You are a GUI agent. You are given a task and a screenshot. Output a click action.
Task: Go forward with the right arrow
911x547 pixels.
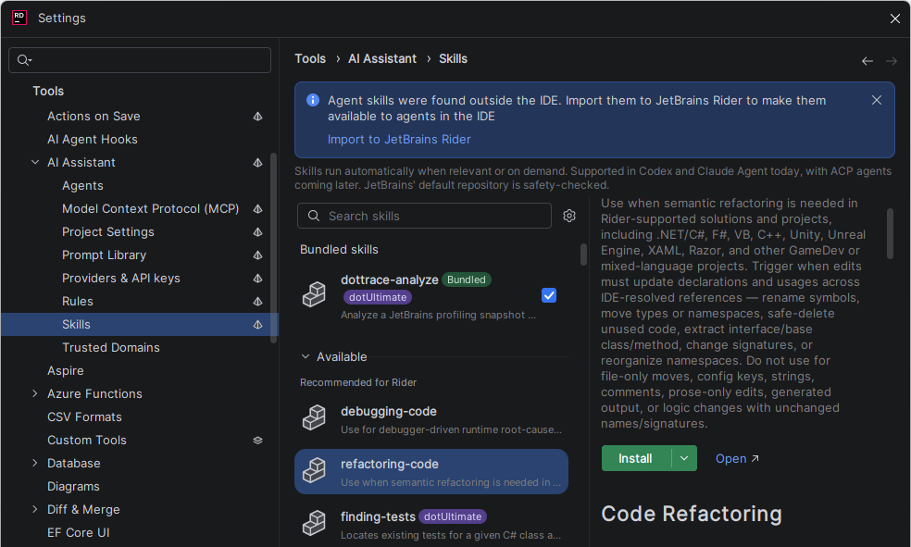coord(892,61)
